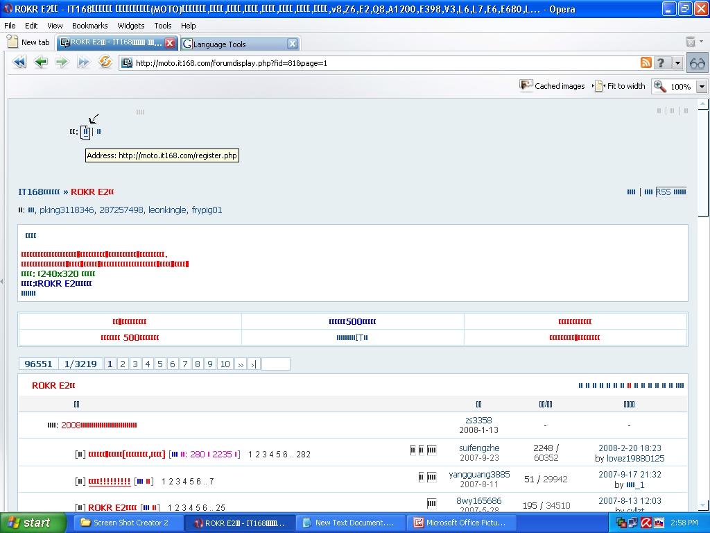Screen dimensions: 710x533
Task: Click the RSS link at the right of the breadcrumb row
Action: tap(670, 192)
